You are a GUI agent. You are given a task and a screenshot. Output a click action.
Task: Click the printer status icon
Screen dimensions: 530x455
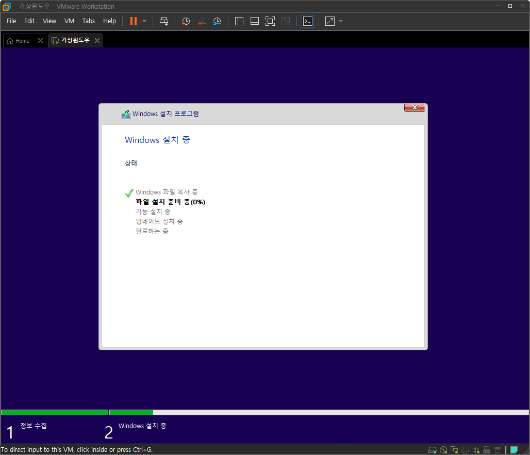click(x=465, y=450)
